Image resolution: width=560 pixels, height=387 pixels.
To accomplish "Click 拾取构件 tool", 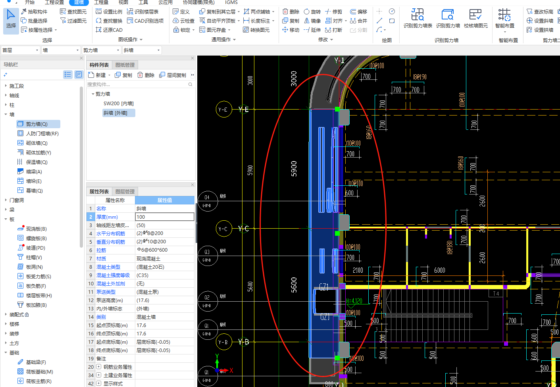I will pyautogui.click(x=34, y=12).
